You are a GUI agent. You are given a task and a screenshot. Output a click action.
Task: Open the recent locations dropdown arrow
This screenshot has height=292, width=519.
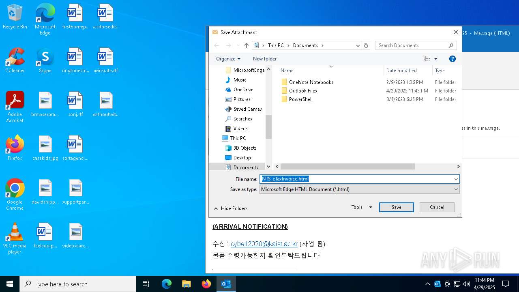click(x=238, y=45)
